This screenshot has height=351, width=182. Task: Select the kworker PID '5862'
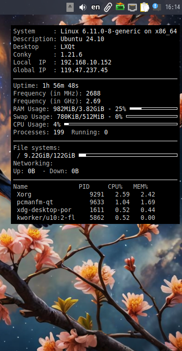pyautogui.click(x=97, y=218)
